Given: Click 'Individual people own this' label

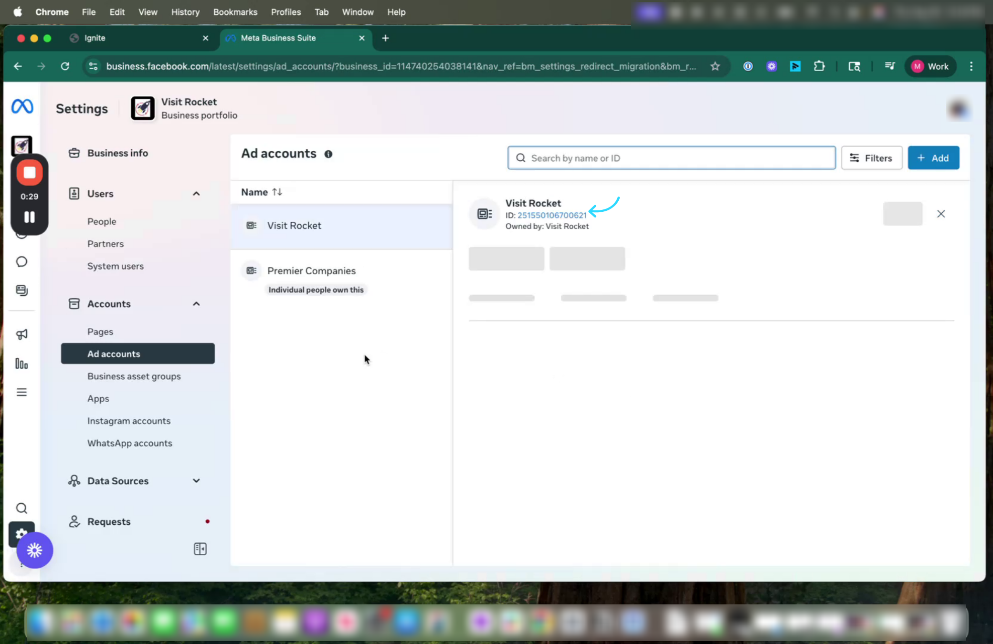Looking at the screenshot, I should 316,290.
